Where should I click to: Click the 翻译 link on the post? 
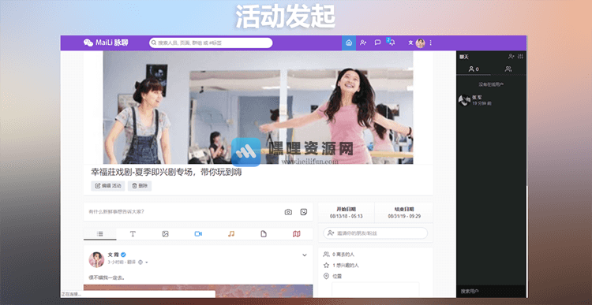pos(131,262)
